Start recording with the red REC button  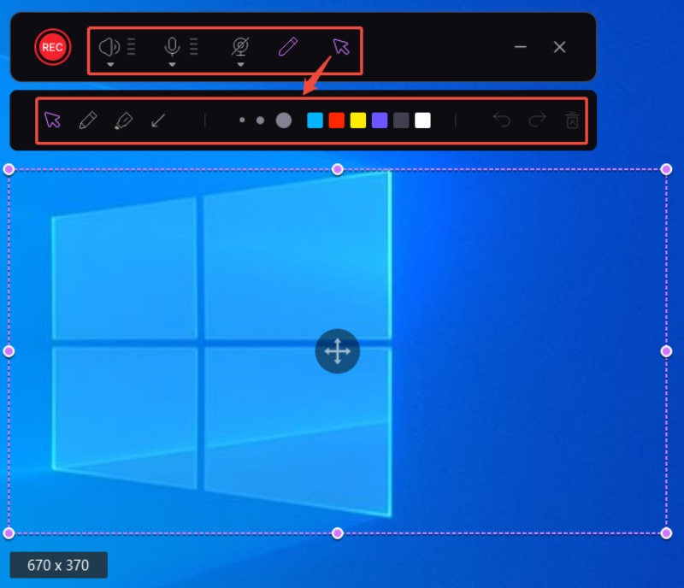[52, 47]
